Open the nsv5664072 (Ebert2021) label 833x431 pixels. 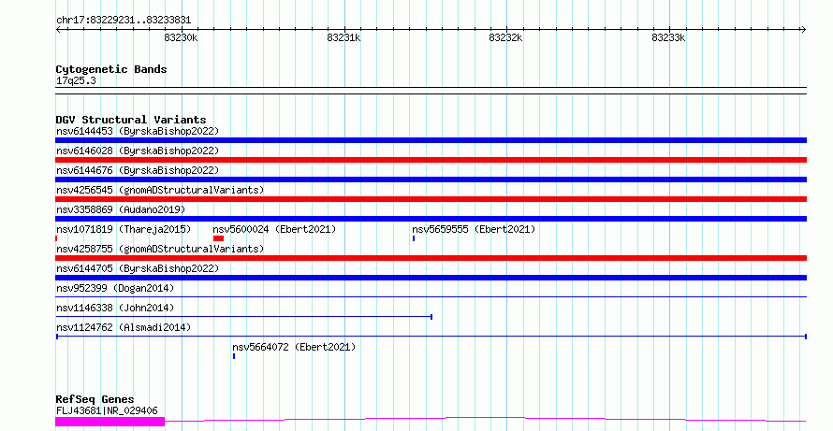(x=294, y=347)
